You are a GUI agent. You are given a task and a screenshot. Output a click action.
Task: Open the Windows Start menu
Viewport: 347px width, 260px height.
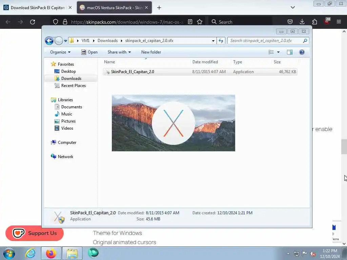coord(9,253)
